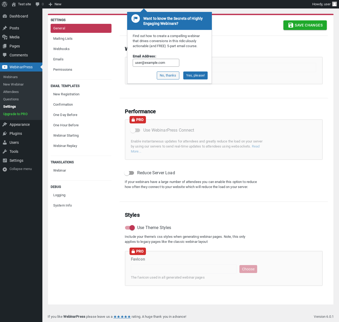This screenshot has width=339, height=322.
Task: Click the Settings sliders icon in sidebar
Action: click(x=5, y=160)
